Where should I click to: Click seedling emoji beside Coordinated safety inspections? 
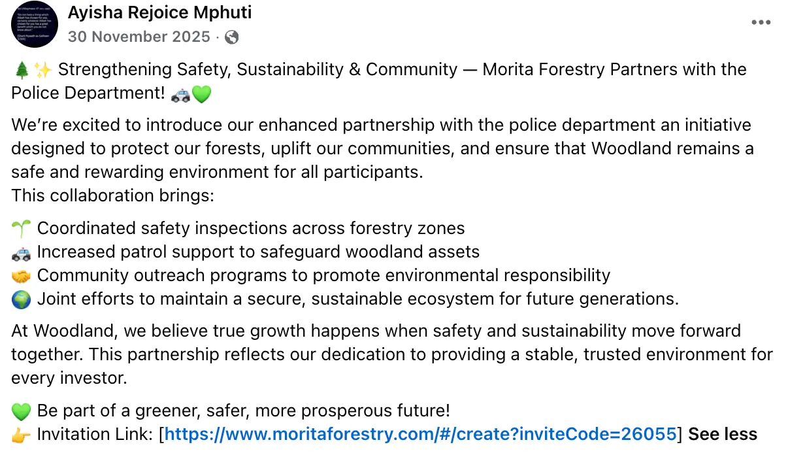tap(21, 228)
